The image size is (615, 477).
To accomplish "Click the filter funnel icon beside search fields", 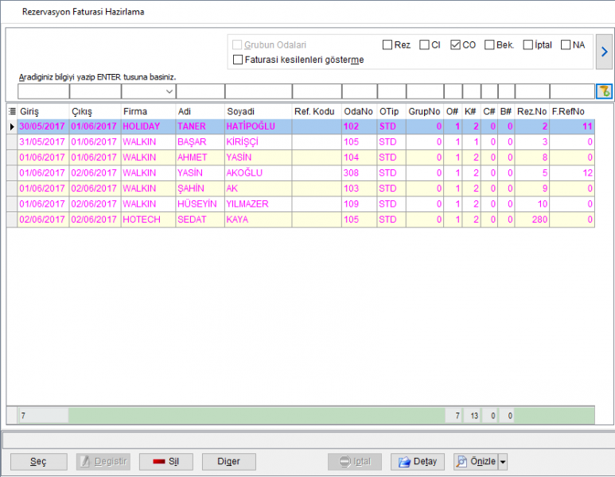I will [x=604, y=91].
